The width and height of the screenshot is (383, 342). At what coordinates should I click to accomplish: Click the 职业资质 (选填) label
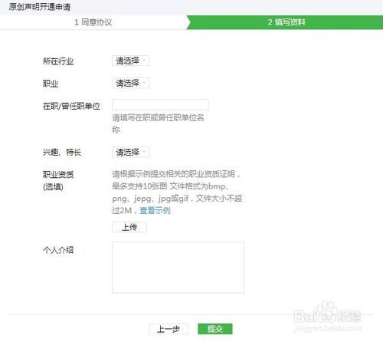coord(58,181)
